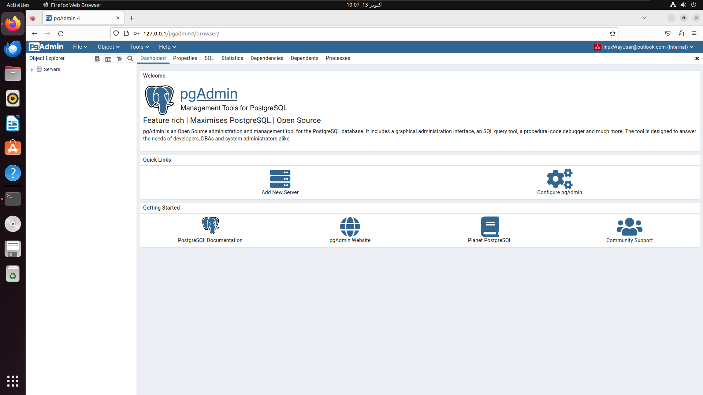The image size is (703, 395).
Task: Open Ubuntu Software from the dock
Action: 13,148
